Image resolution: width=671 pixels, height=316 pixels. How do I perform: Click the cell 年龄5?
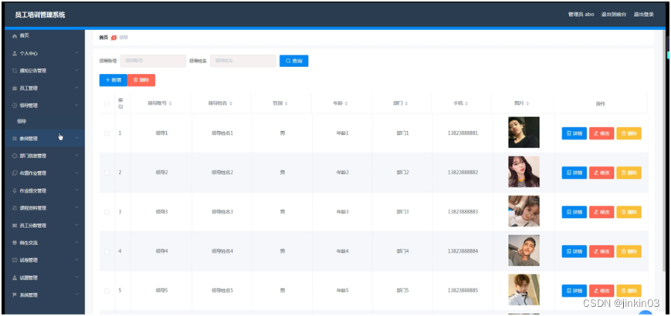click(x=342, y=291)
